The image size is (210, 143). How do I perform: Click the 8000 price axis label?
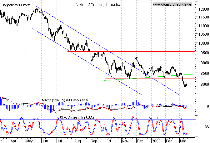(205, 84)
